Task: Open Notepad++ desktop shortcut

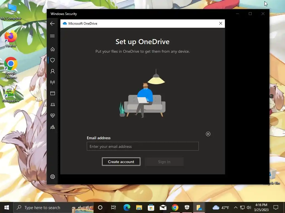Action: click(x=11, y=94)
